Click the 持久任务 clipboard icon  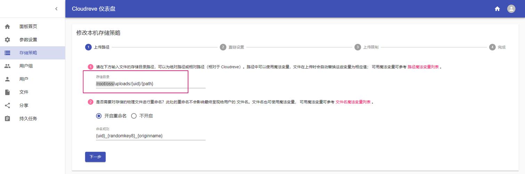7,119
